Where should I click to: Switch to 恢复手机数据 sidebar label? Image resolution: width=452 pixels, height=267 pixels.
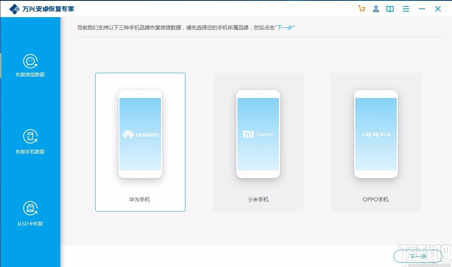point(30,151)
